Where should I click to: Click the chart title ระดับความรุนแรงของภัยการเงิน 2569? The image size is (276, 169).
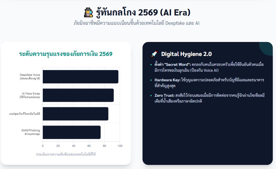[66, 54]
